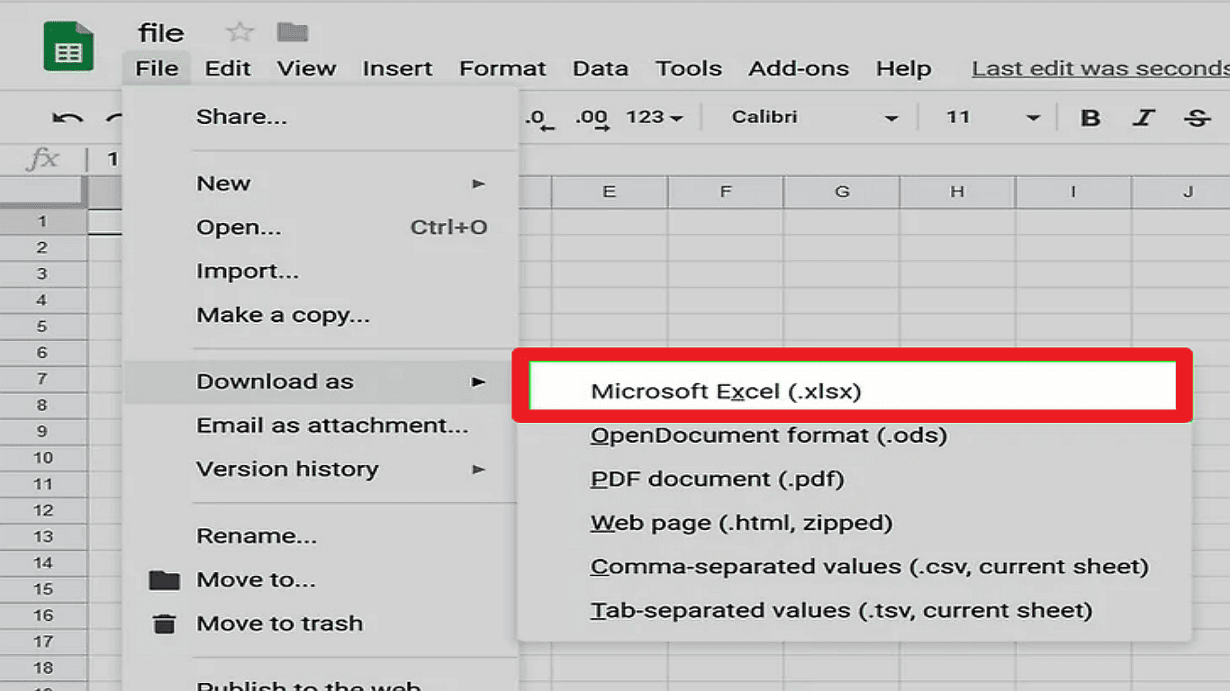This screenshot has width=1230, height=691.
Task: Select column H header
Action: [x=957, y=192]
